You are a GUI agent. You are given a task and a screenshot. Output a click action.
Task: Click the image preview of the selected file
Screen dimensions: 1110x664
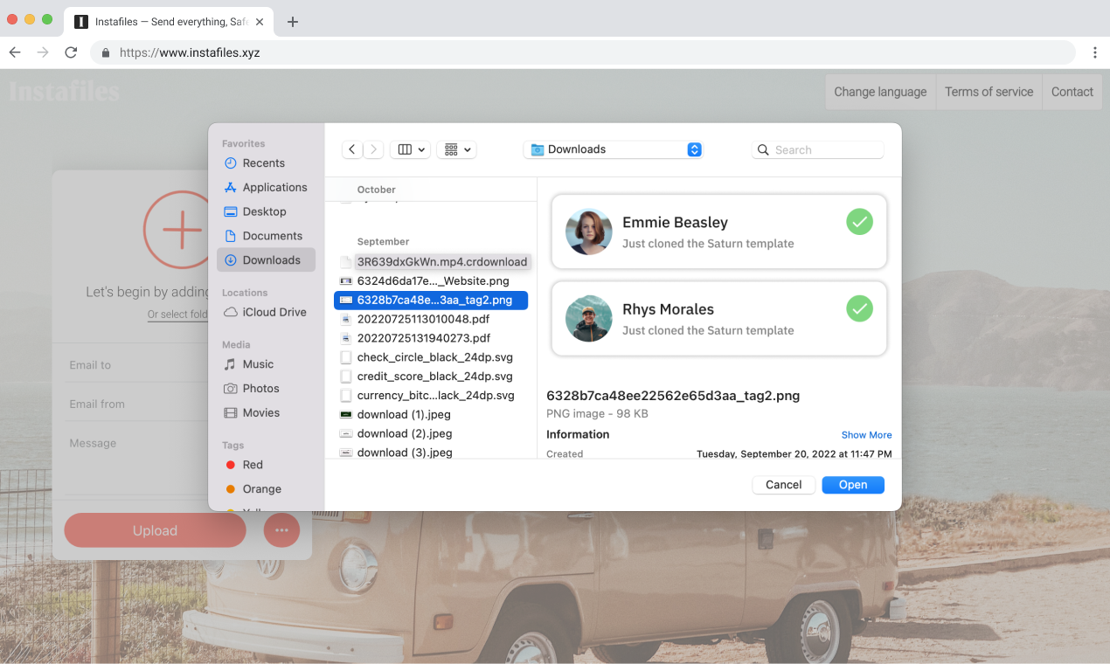pos(719,275)
